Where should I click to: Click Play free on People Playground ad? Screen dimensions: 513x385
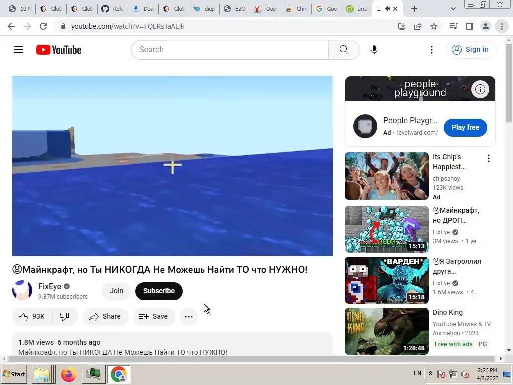click(x=465, y=127)
